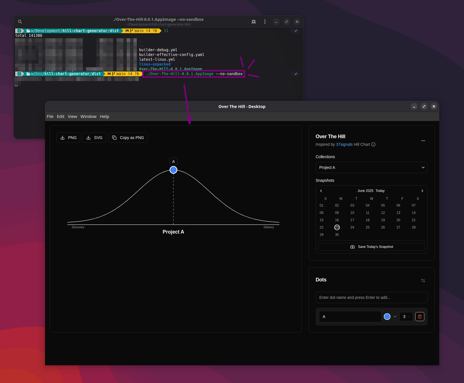Click the terminal search magnifier icon
464x383 pixels.
click(20, 22)
